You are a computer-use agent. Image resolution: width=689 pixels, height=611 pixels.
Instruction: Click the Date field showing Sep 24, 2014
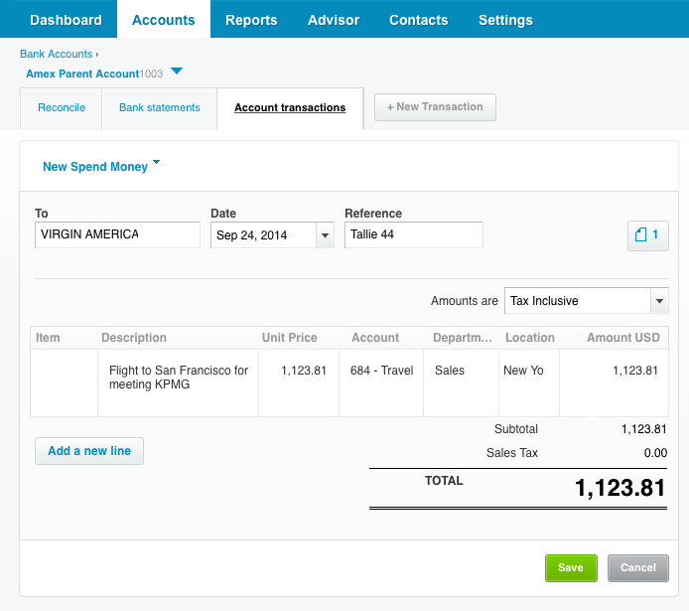coord(263,235)
